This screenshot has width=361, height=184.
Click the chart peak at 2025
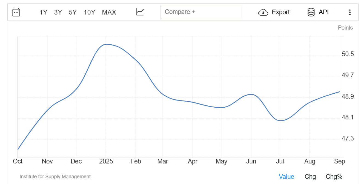pyautogui.click(x=106, y=44)
